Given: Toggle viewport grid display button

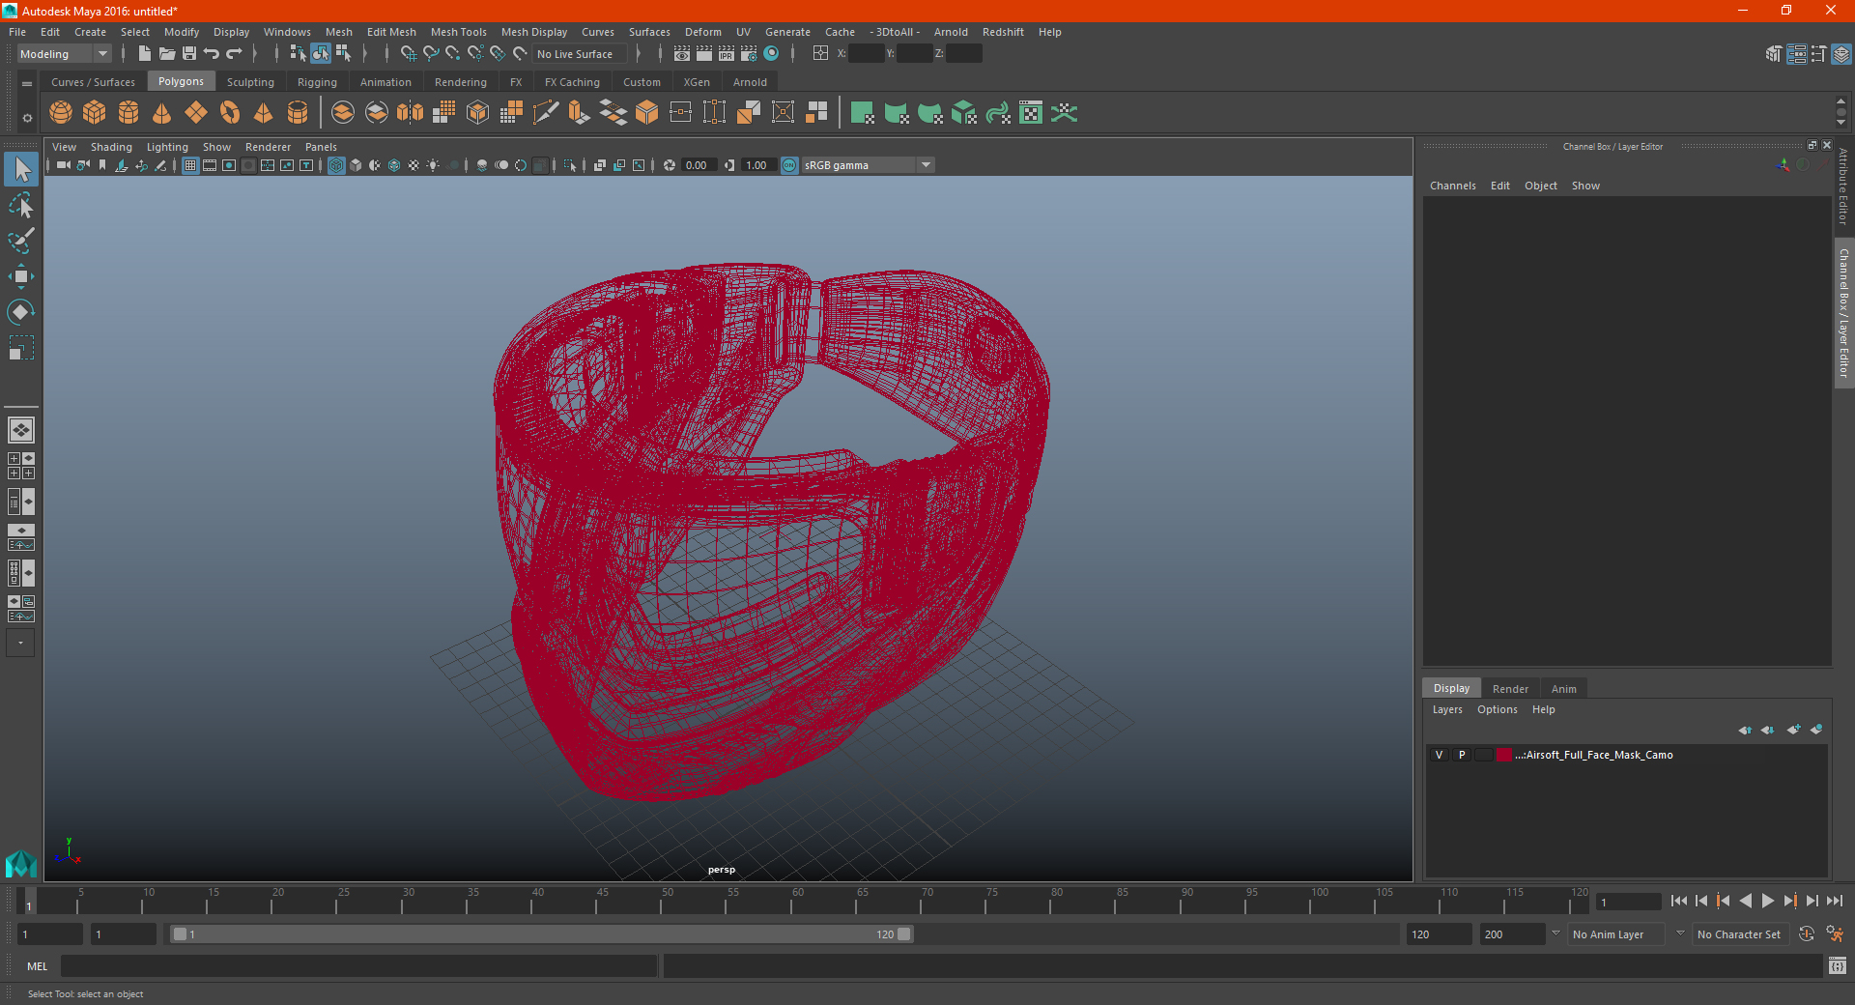Looking at the screenshot, I should pos(190,165).
